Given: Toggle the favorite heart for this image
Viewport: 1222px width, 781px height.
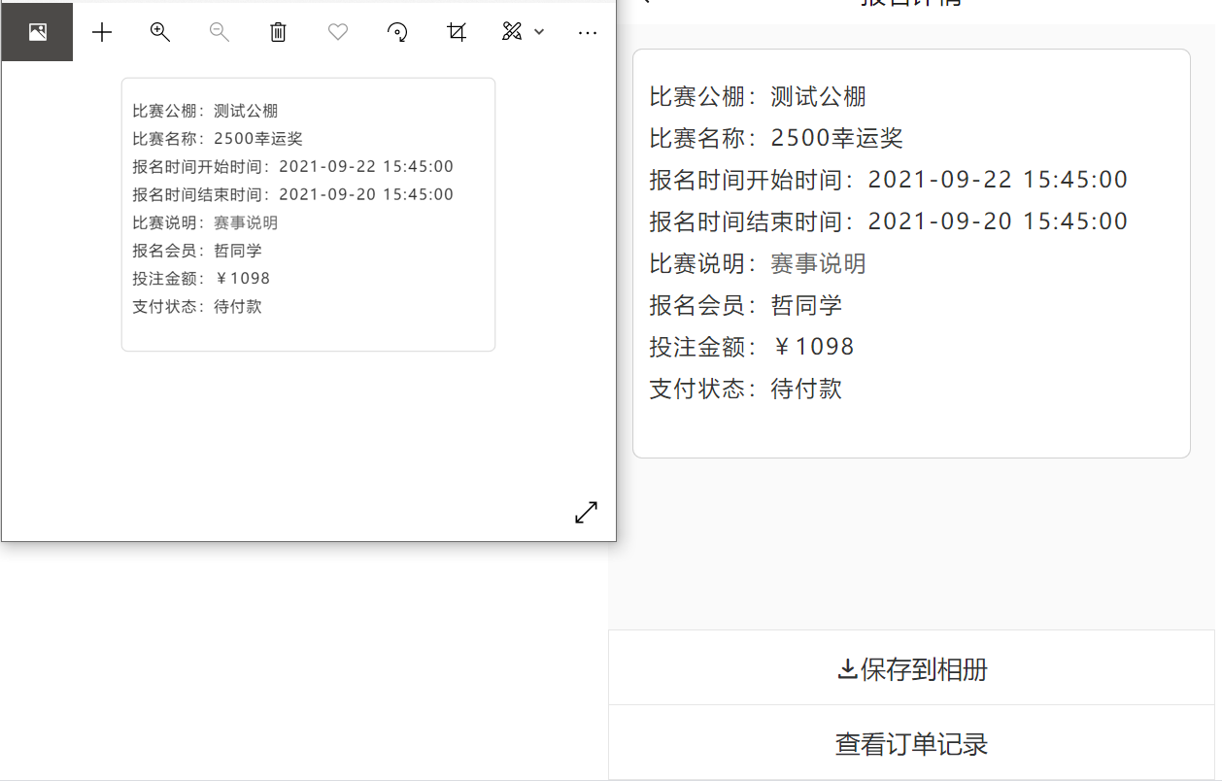Looking at the screenshot, I should click(x=337, y=31).
